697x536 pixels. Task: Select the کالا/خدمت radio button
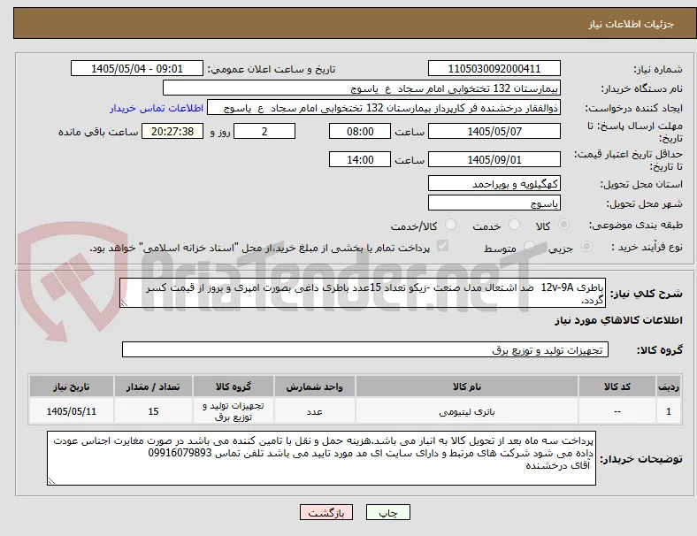tap(451, 225)
